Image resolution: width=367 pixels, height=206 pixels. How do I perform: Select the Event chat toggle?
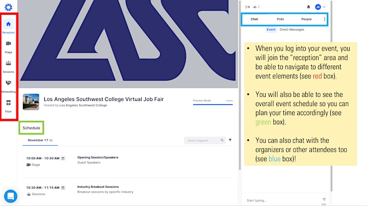point(271,30)
